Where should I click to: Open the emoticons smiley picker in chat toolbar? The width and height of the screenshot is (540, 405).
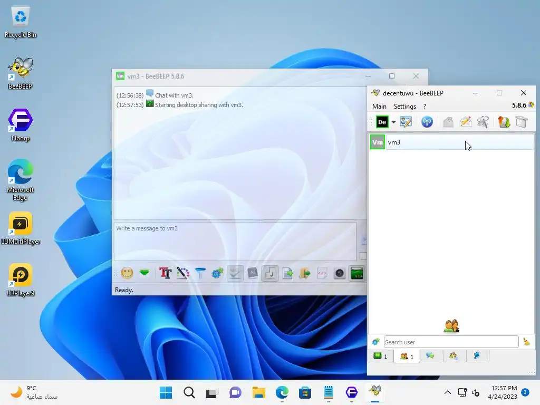(x=127, y=274)
